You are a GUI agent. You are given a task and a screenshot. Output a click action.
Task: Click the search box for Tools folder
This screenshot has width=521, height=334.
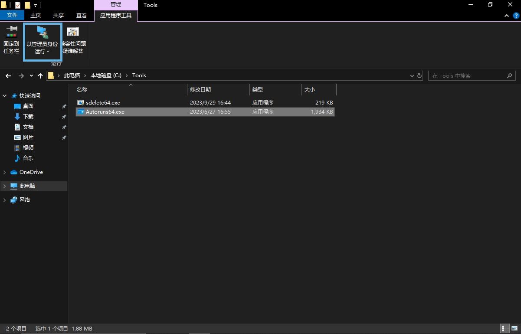click(466, 75)
